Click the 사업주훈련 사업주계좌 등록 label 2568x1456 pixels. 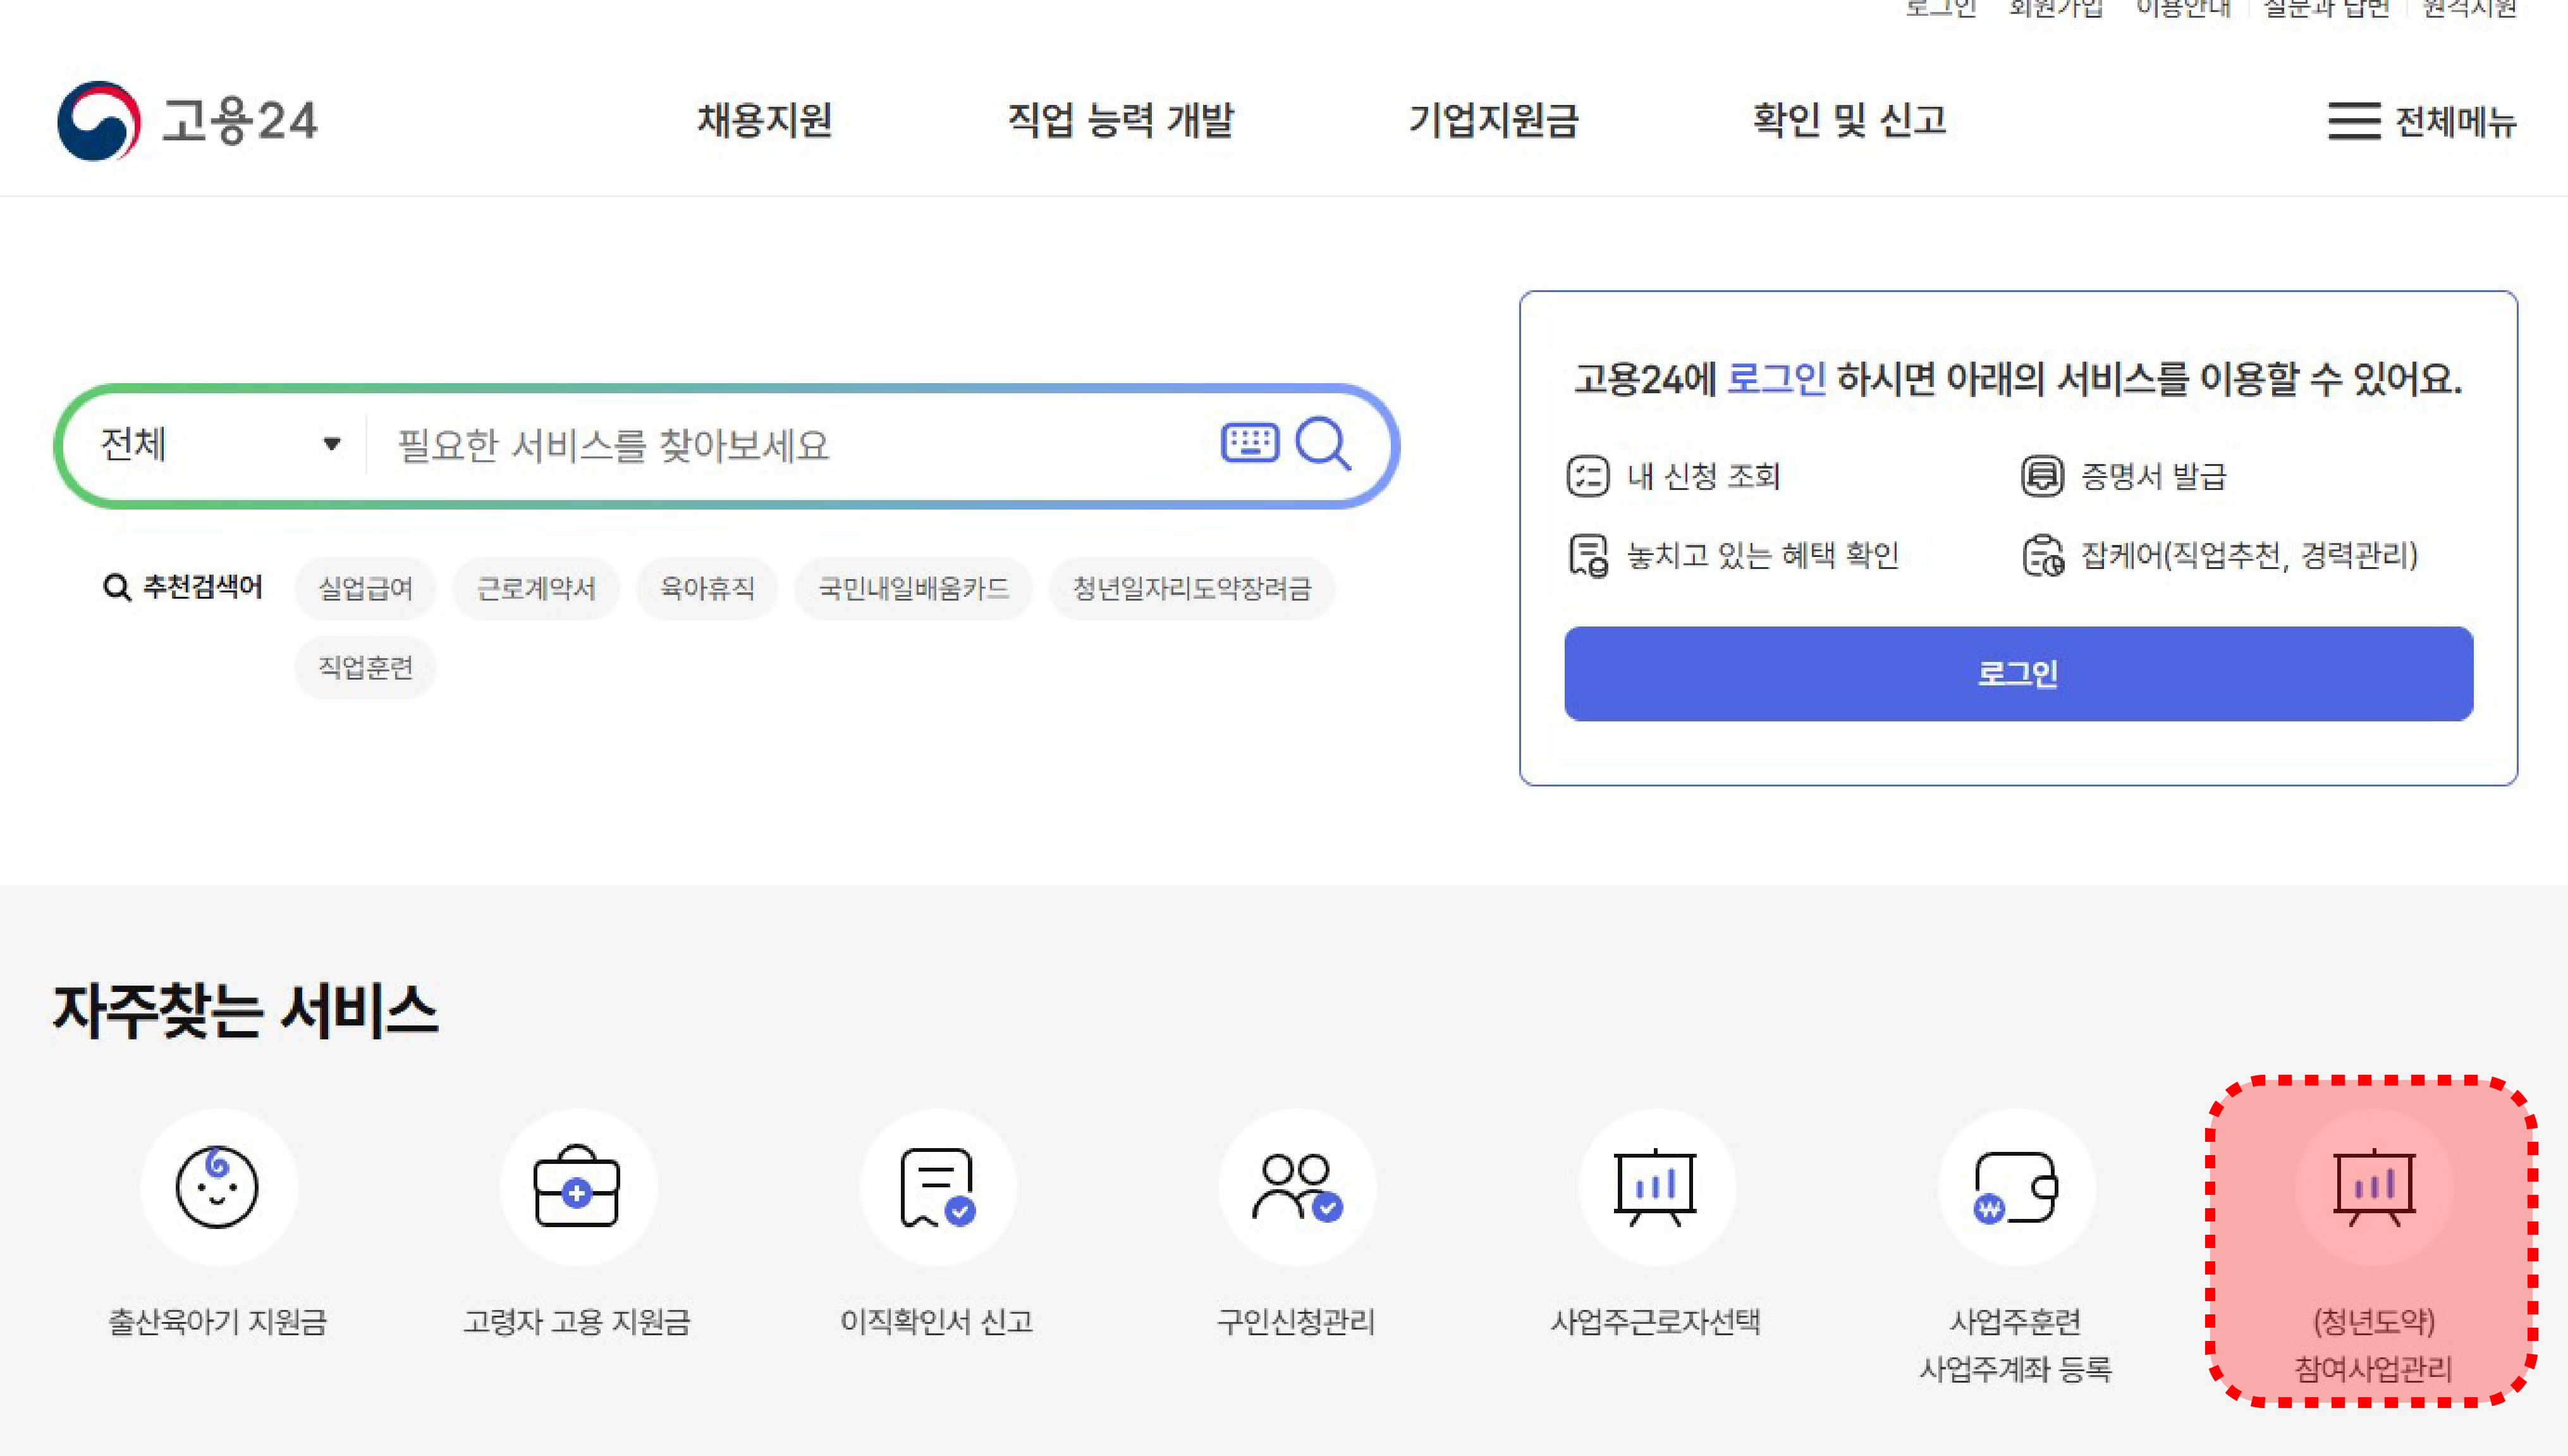(x=2016, y=1345)
